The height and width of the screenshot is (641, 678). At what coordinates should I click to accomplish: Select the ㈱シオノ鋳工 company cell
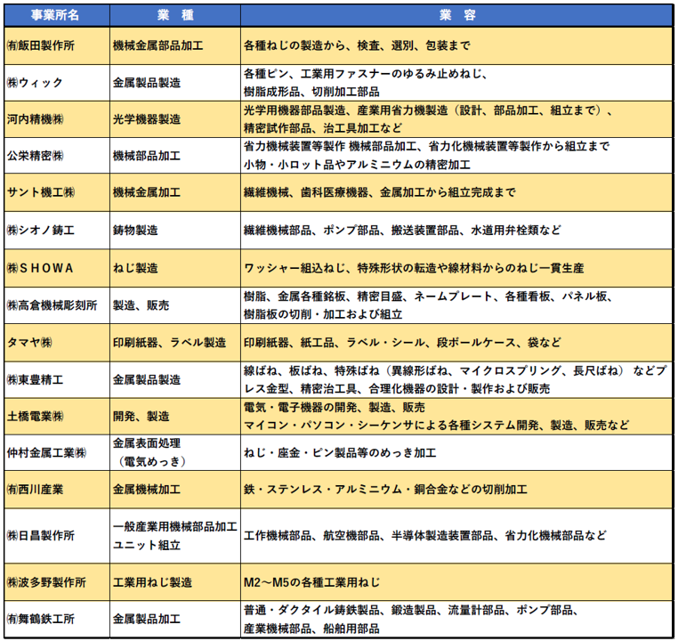tap(57, 230)
